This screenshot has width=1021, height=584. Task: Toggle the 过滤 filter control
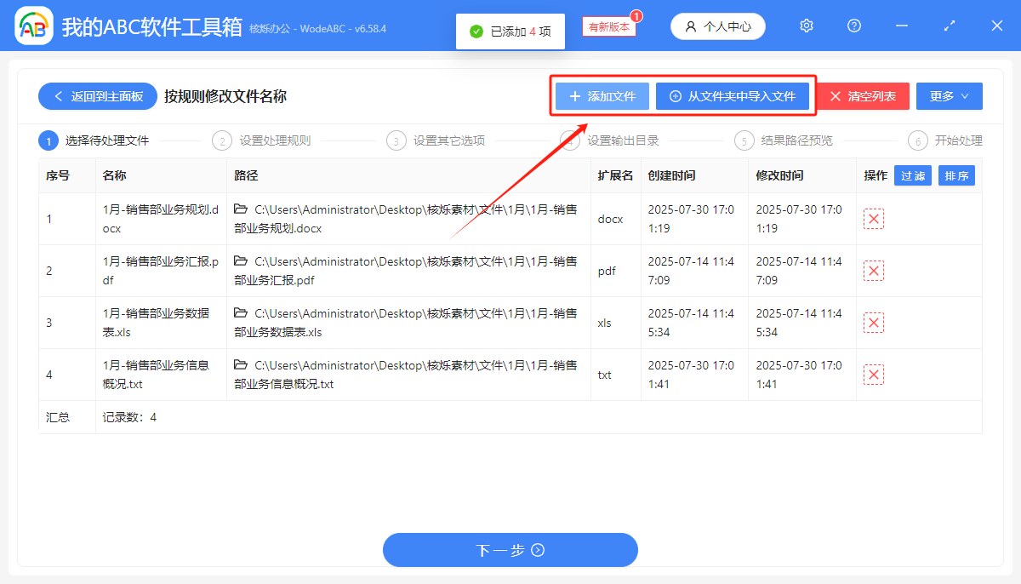912,175
